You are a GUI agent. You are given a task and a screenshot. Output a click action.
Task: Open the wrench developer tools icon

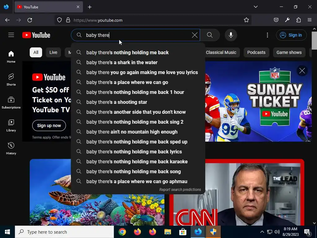point(287,20)
